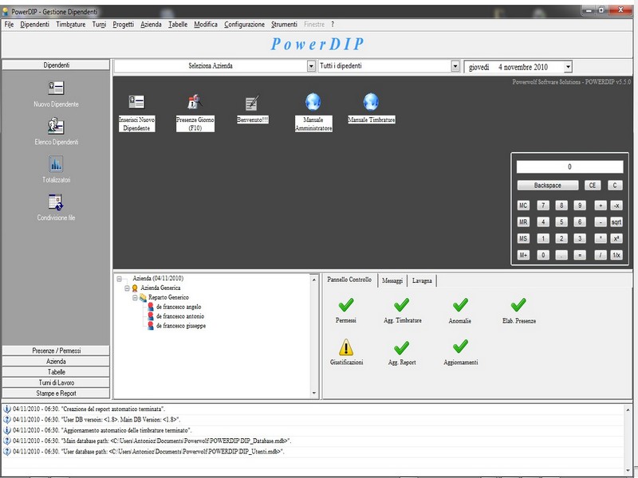Select employee de francesco giuseppe
Viewport: 638px width, 478px height.
point(181,326)
